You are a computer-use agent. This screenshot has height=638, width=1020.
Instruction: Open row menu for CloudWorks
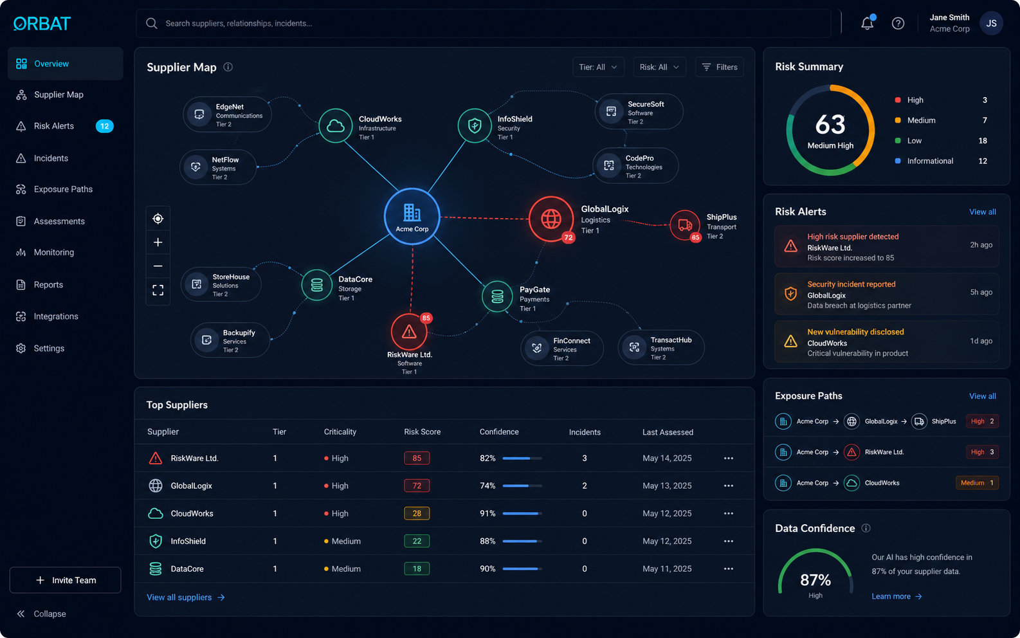point(729,514)
